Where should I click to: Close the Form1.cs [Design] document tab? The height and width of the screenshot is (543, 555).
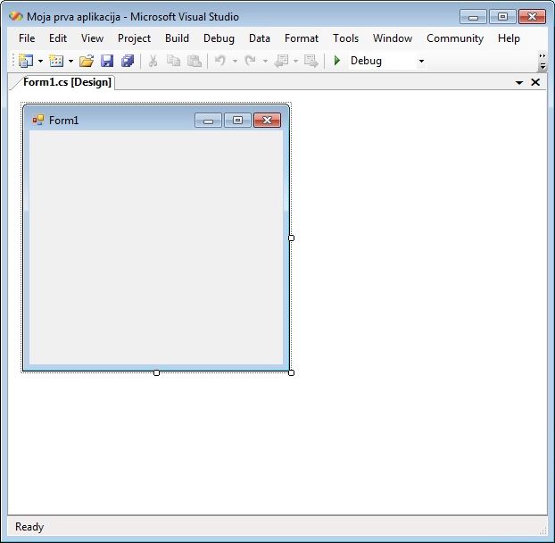click(535, 82)
